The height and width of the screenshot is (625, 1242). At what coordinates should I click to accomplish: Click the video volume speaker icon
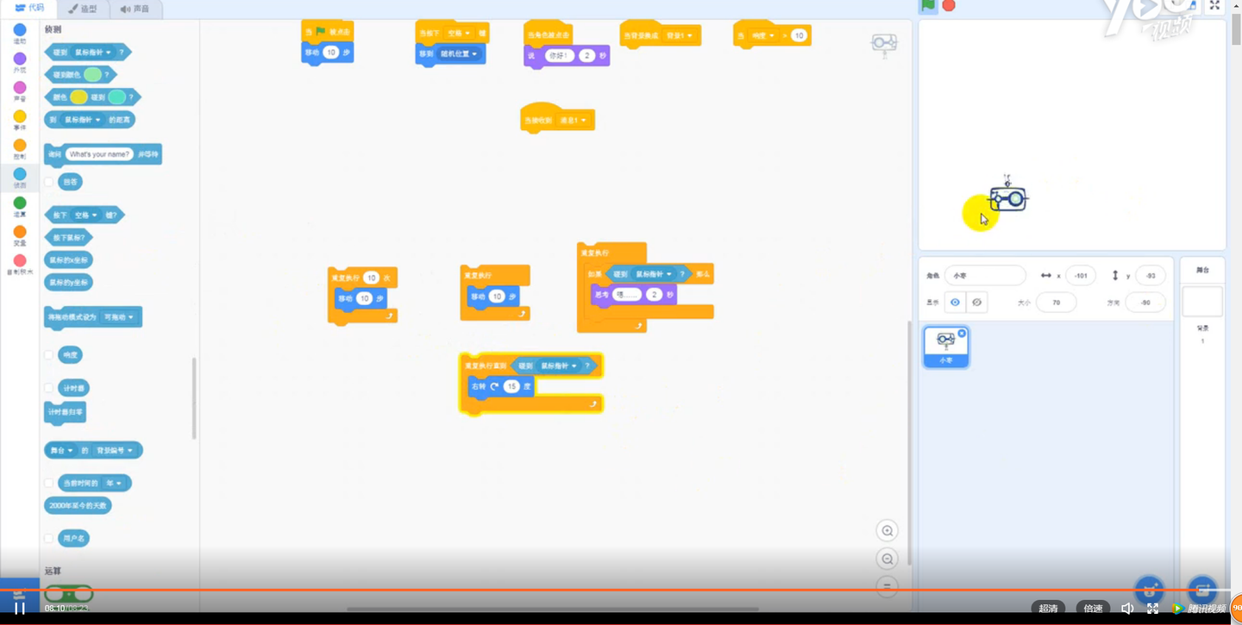tap(1127, 609)
